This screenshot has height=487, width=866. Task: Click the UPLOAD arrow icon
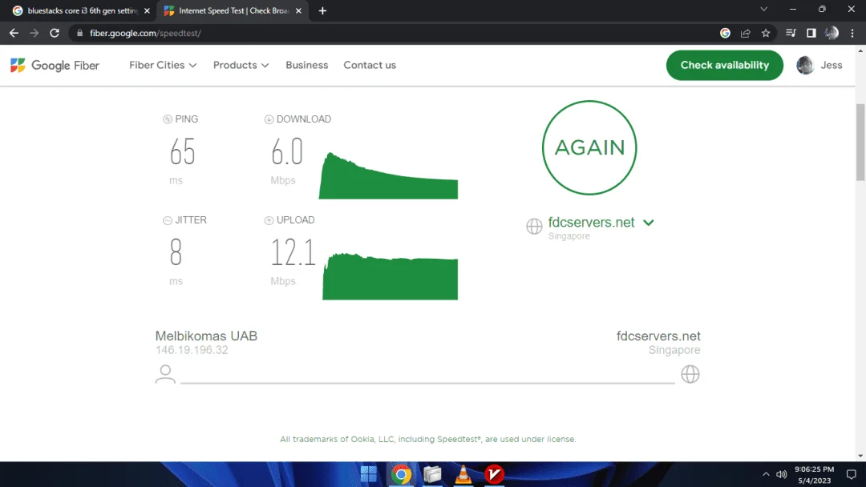click(x=269, y=220)
